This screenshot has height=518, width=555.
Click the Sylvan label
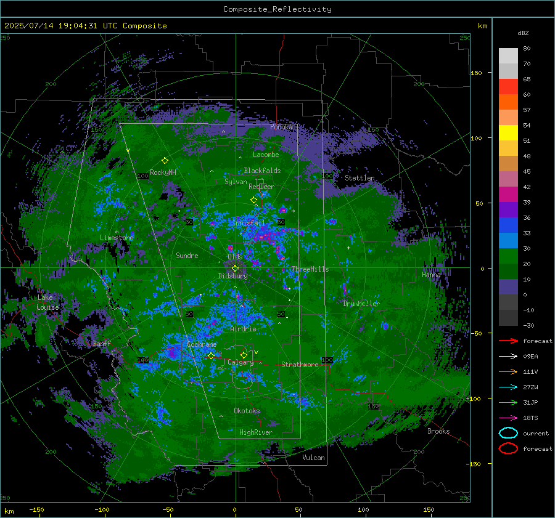pos(236,182)
